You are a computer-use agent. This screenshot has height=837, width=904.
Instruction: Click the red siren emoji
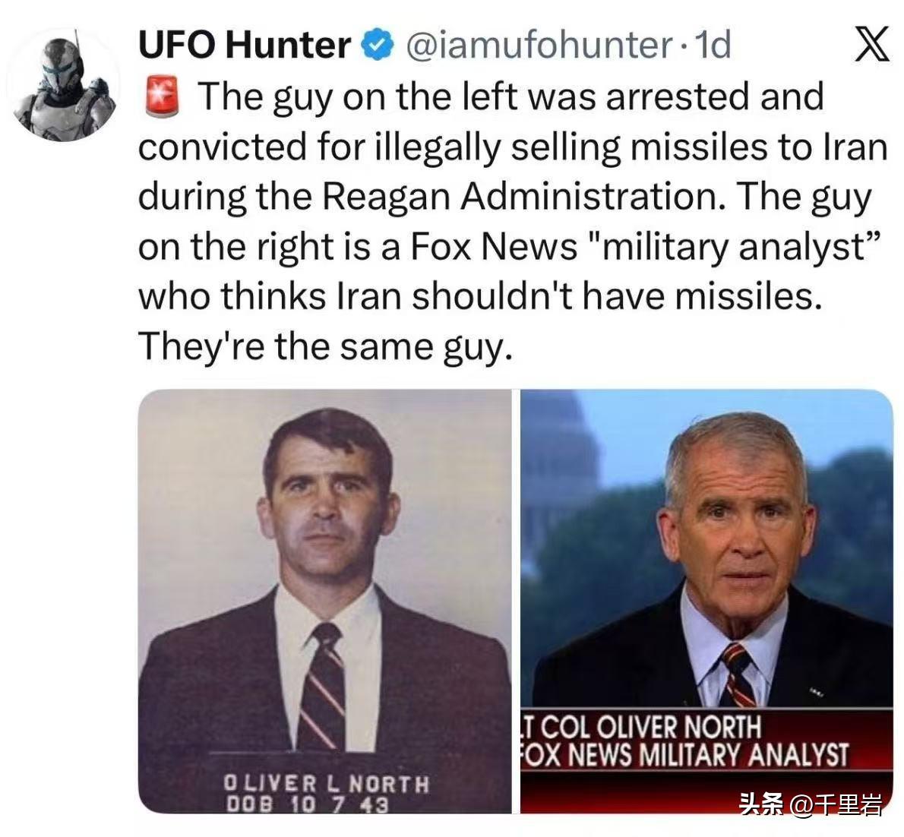pyautogui.click(x=161, y=96)
